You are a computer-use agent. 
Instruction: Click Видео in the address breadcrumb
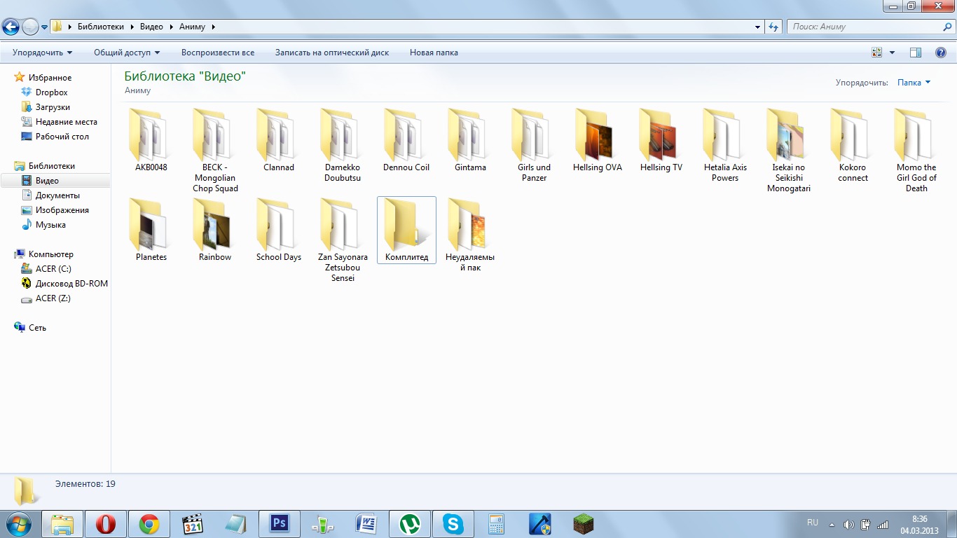tap(151, 27)
